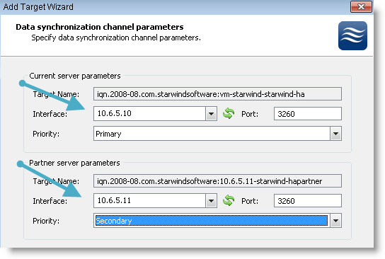Click the Data synchronization channel parameters heading

(100, 27)
